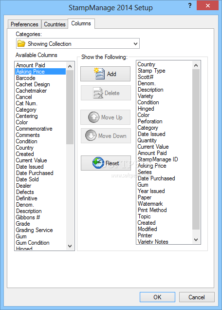Select Centering in Available Columns
The image size is (222, 310).
40,116
